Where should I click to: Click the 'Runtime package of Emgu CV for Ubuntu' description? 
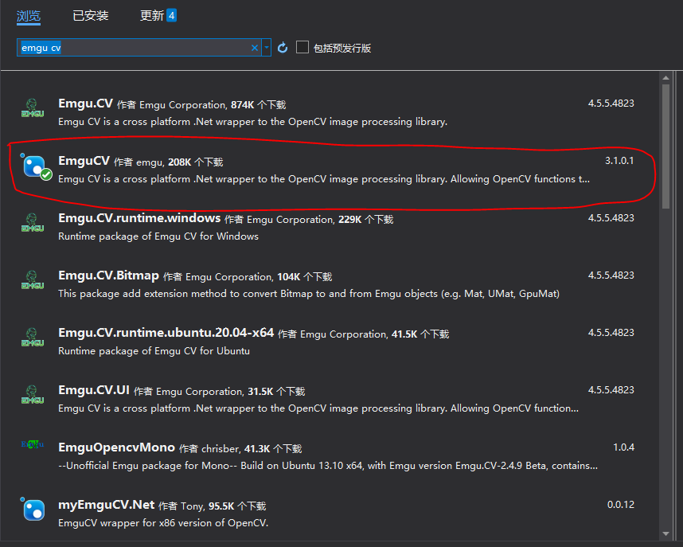(154, 351)
